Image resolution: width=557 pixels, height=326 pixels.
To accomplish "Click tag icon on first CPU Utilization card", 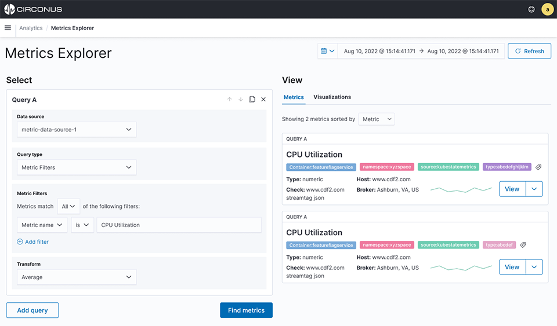I will coord(538,167).
